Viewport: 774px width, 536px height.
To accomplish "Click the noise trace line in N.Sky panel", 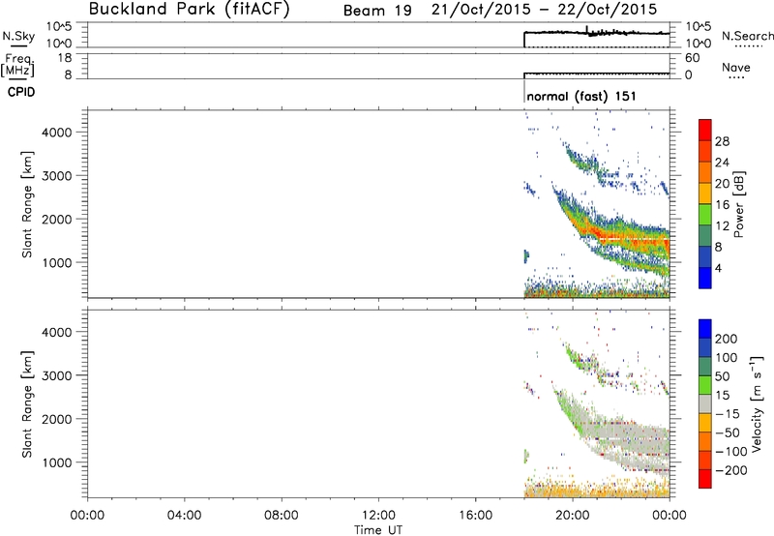I will pyautogui.click(x=597, y=33).
